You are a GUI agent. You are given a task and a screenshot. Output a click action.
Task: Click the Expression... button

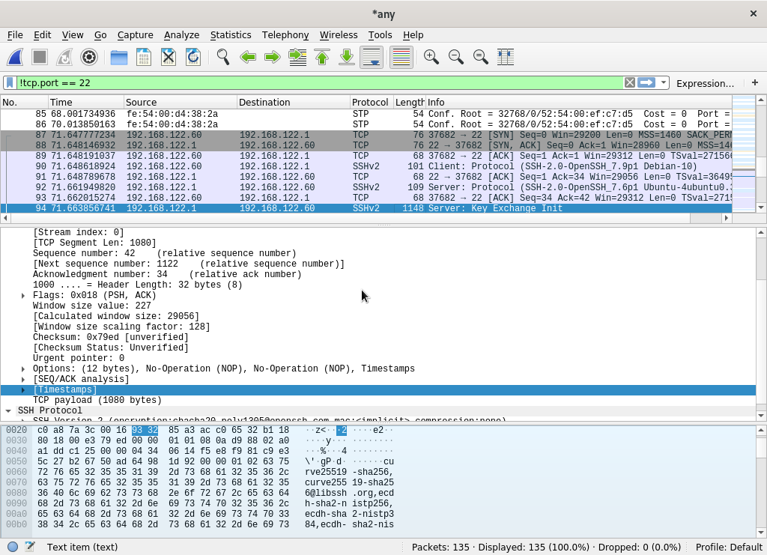point(705,83)
